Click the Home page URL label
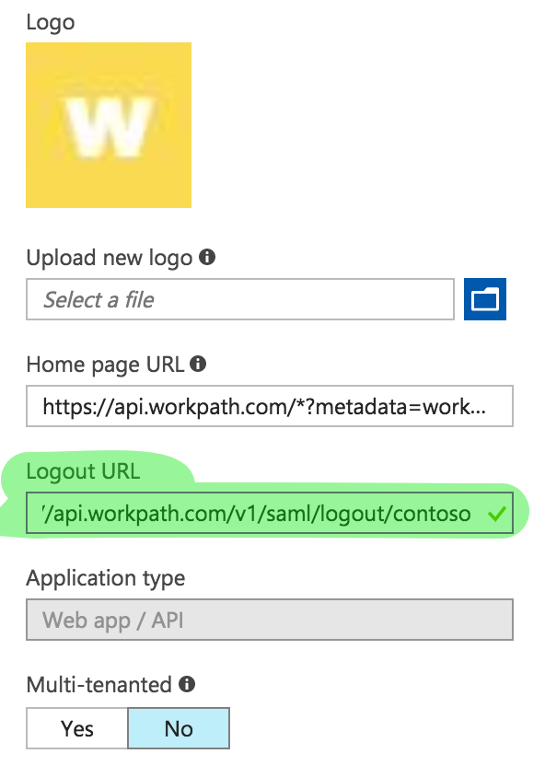 click(106, 365)
